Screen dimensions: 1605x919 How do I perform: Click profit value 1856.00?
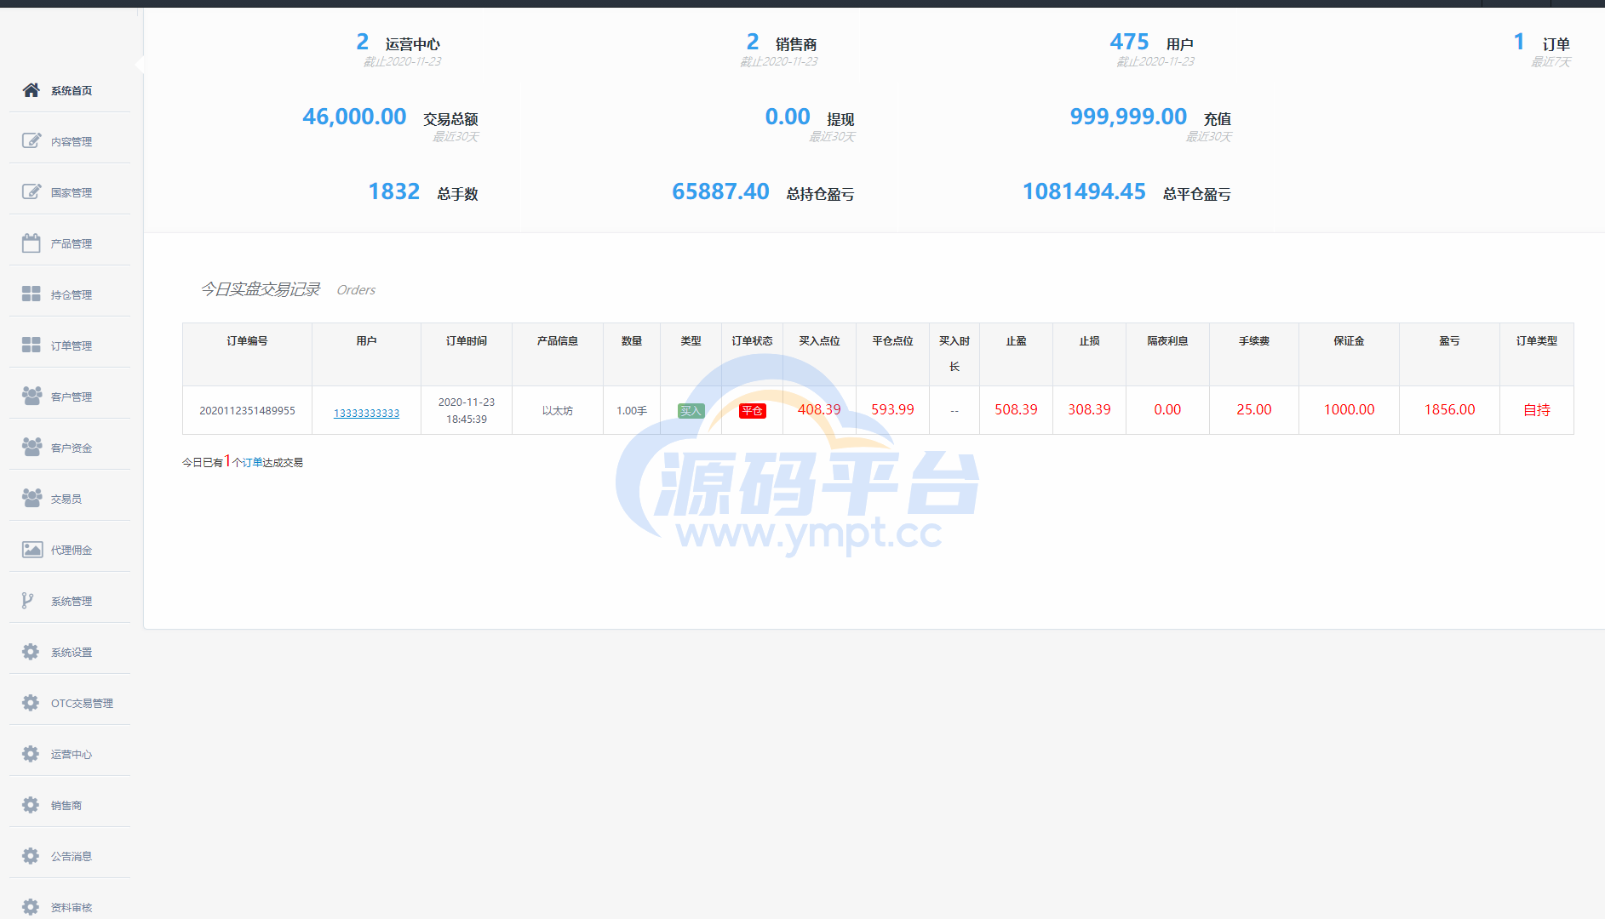point(1449,409)
